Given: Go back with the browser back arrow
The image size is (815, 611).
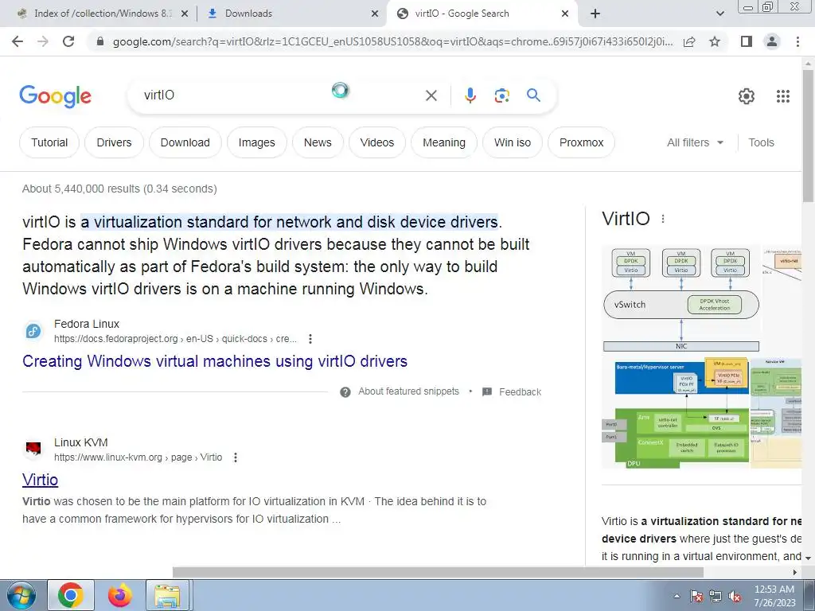Looking at the screenshot, I should (x=18, y=41).
